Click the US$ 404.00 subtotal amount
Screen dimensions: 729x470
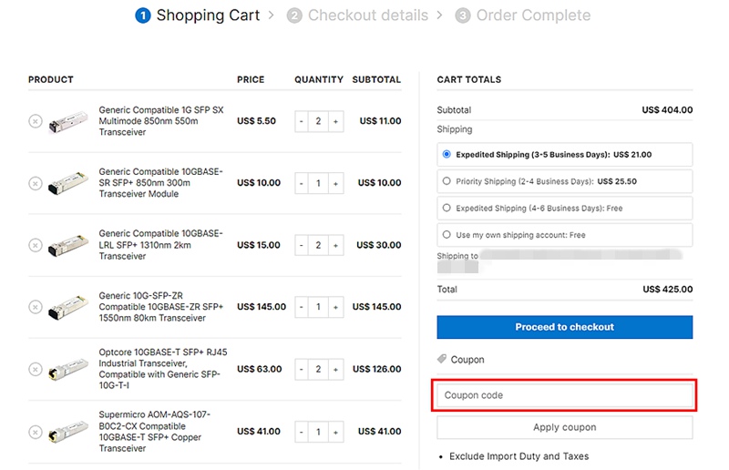[x=667, y=110]
